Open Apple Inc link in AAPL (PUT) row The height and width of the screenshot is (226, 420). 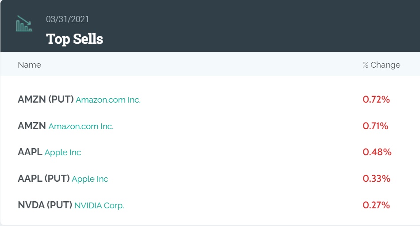click(90, 179)
